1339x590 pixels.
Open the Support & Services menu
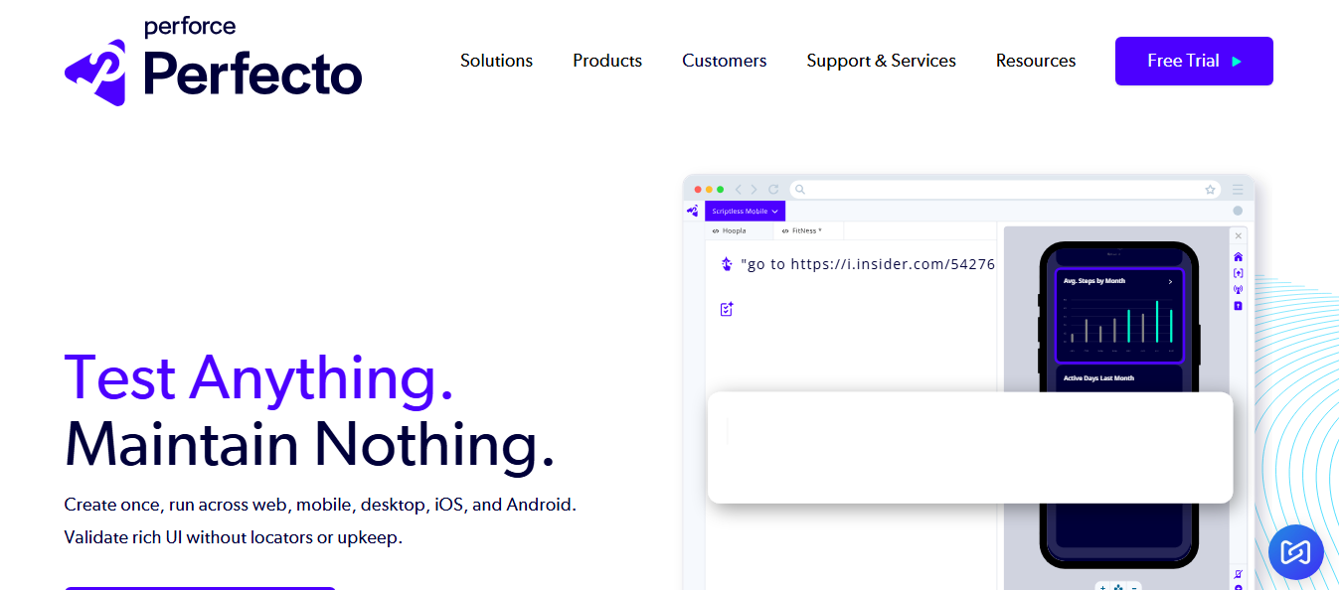click(881, 61)
